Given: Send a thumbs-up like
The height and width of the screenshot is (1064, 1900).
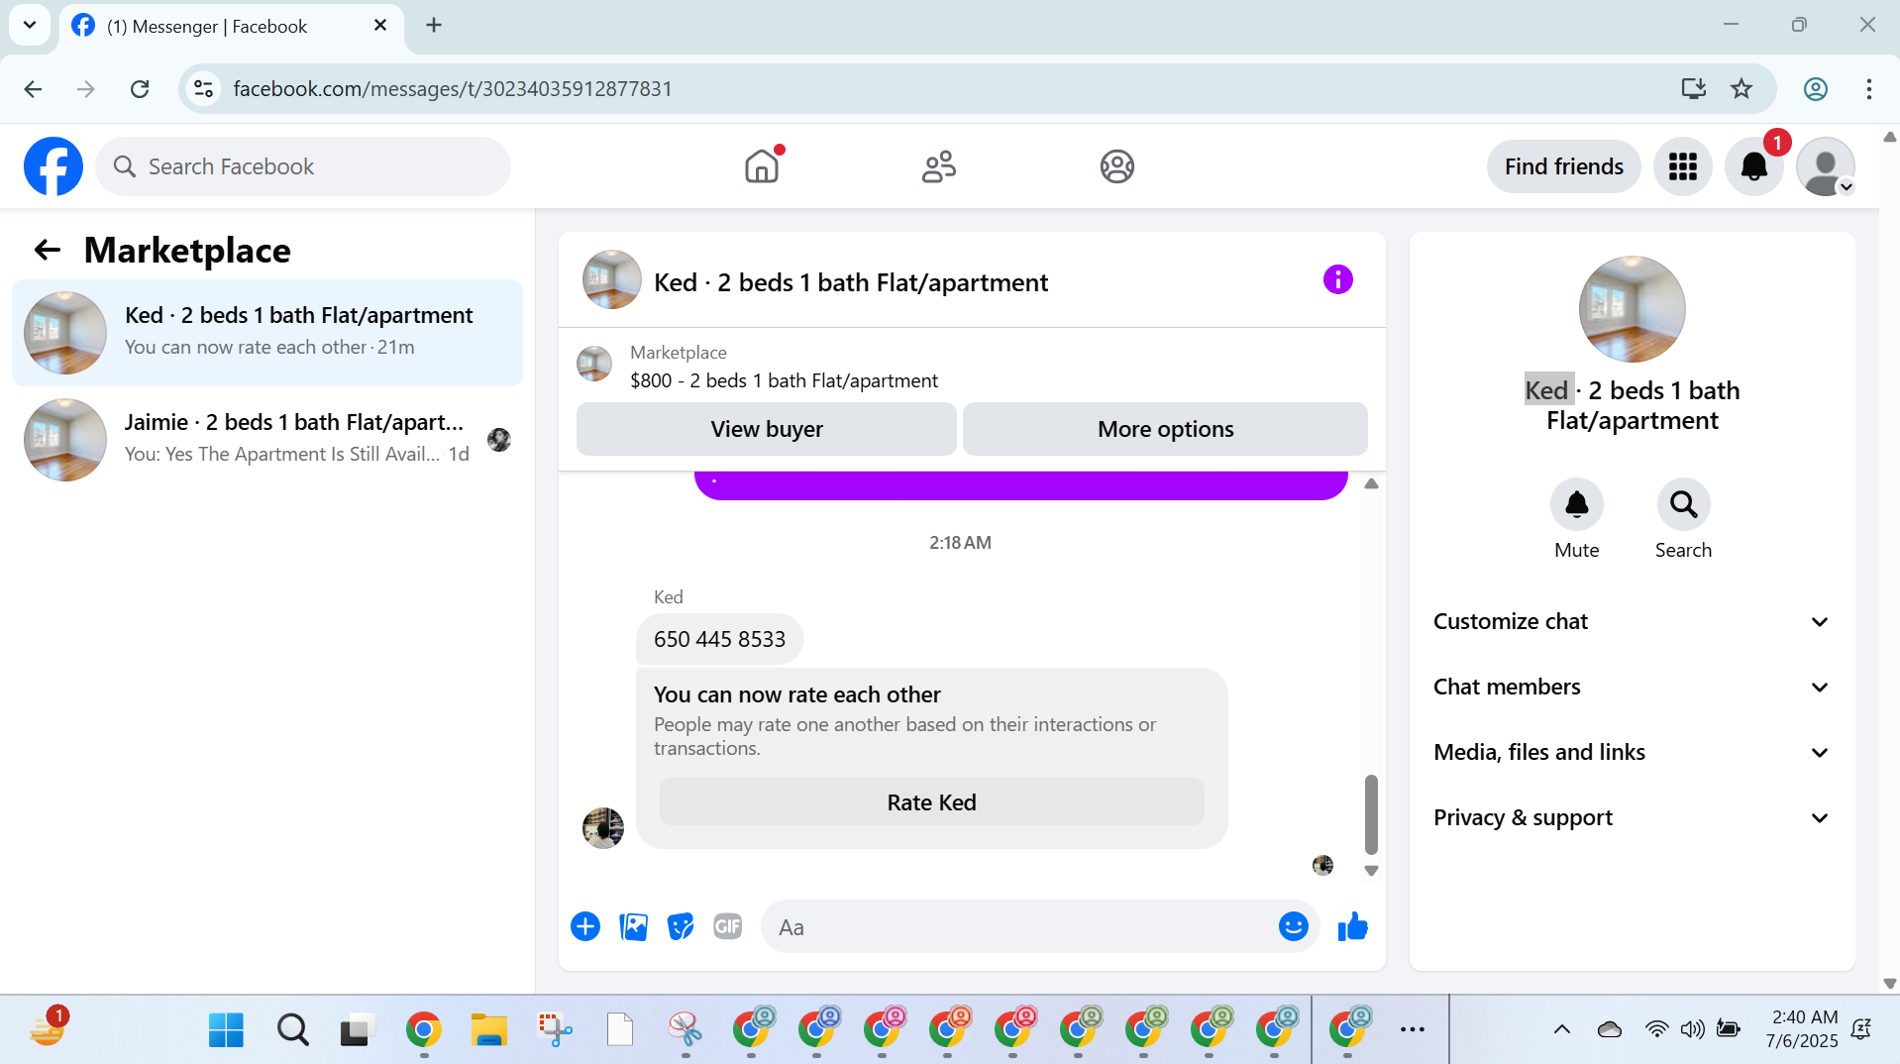Looking at the screenshot, I should click(x=1352, y=926).
